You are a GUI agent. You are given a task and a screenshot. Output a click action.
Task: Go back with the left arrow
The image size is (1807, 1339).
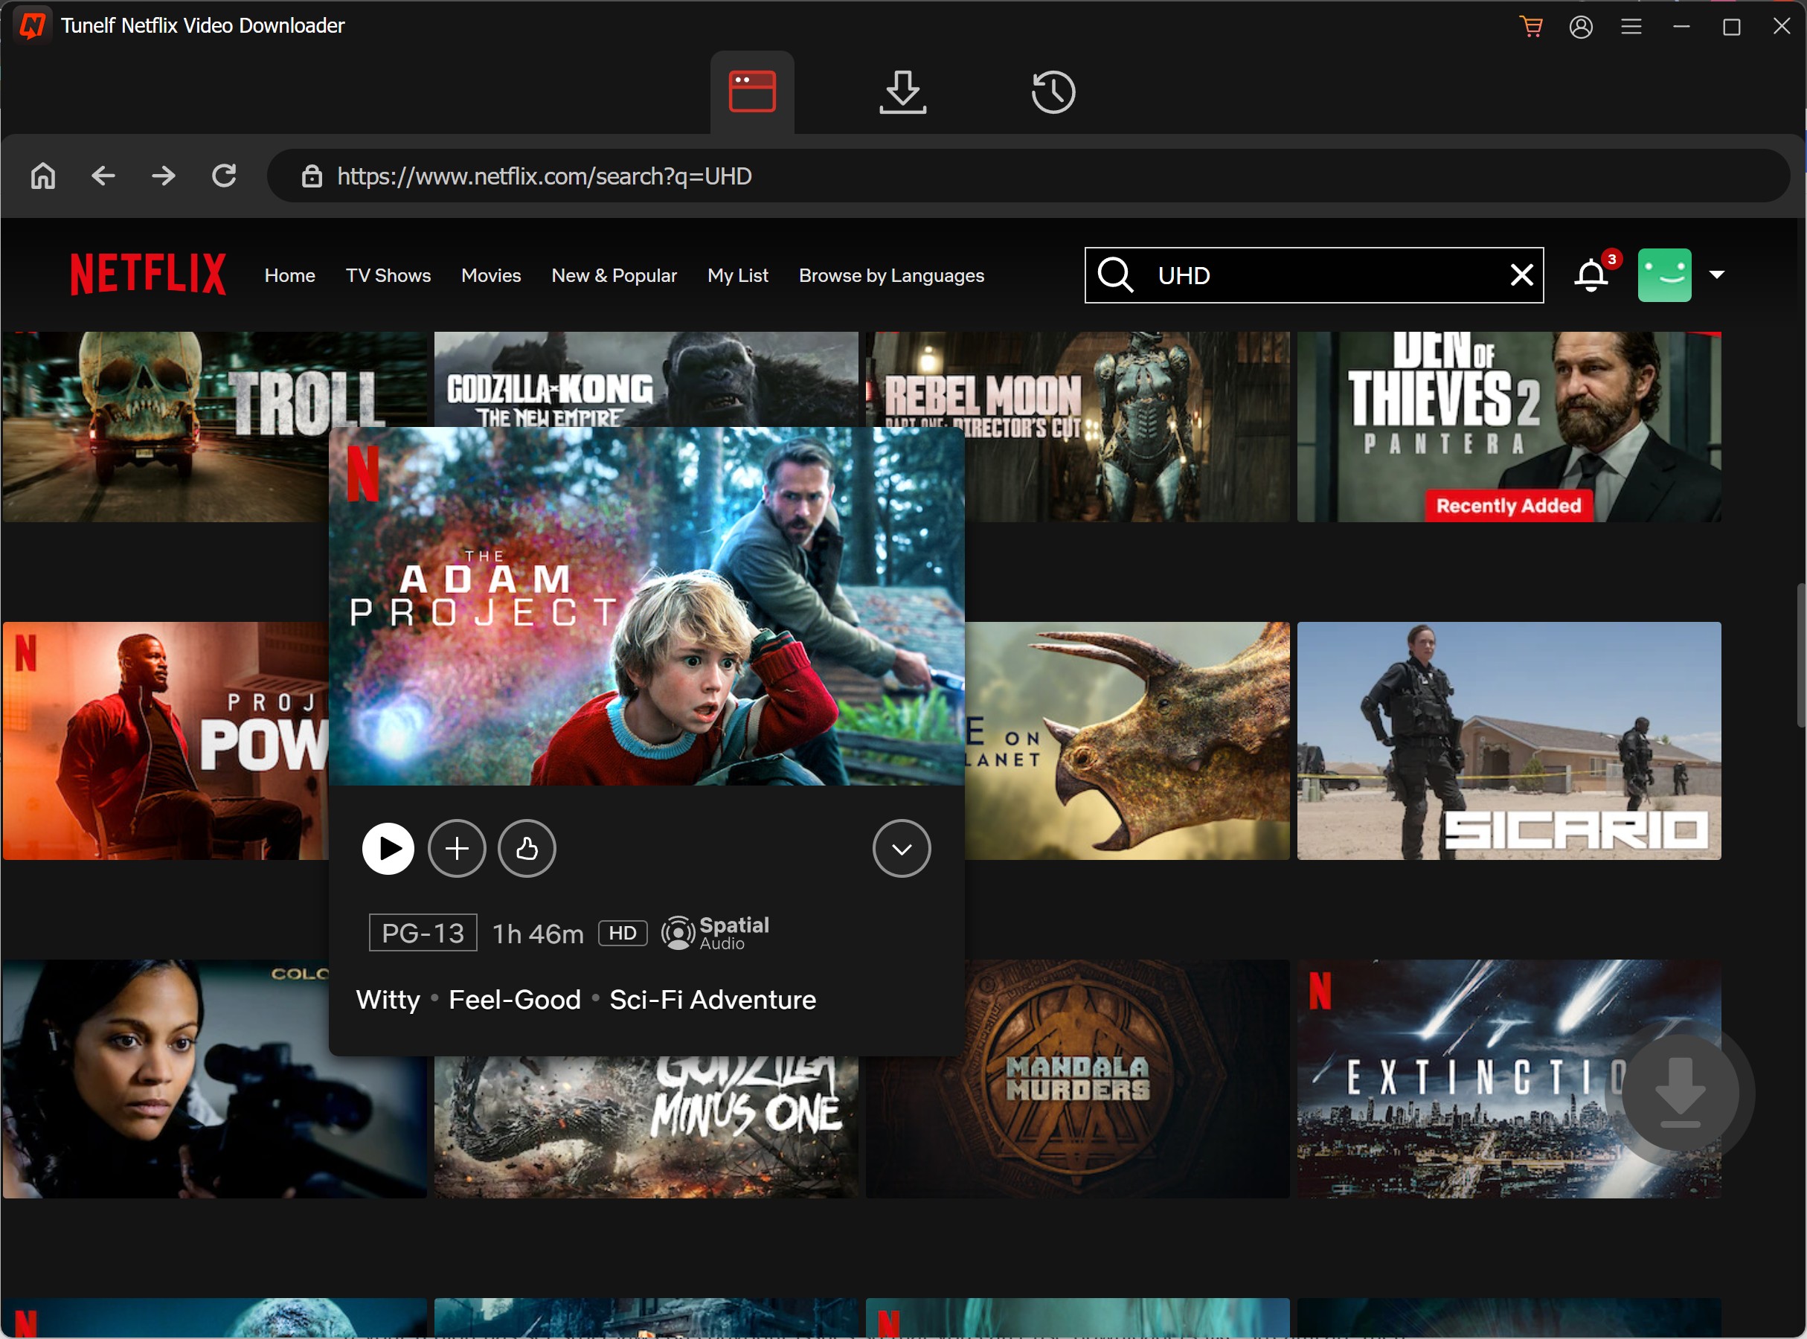click(103, 176)
